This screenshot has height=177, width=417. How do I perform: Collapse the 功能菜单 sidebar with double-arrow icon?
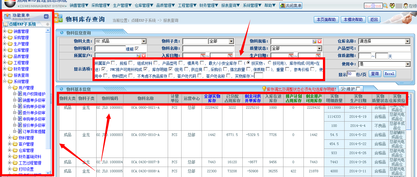46,17
